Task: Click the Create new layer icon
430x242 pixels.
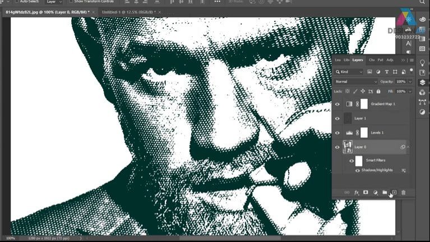Action: coord(394,193)
